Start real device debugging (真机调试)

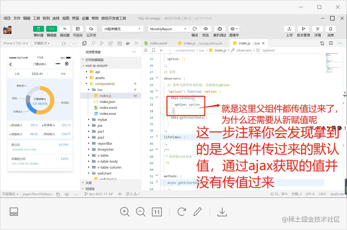(x=219, y=29)
